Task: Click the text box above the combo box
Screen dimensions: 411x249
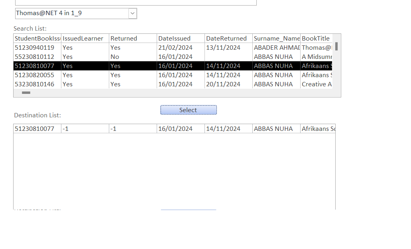Action: click(136, 2)
